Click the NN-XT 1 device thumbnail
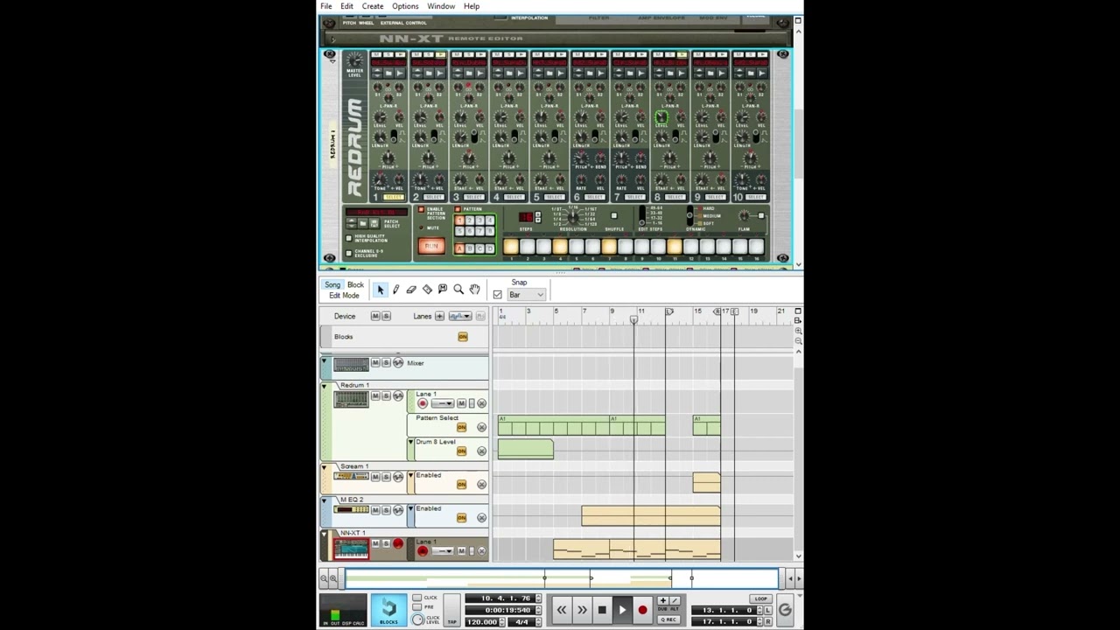 (x=351, y=548)
